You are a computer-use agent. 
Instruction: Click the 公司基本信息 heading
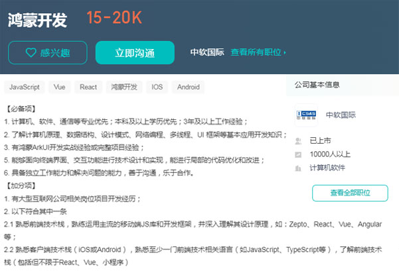point(317,85)
